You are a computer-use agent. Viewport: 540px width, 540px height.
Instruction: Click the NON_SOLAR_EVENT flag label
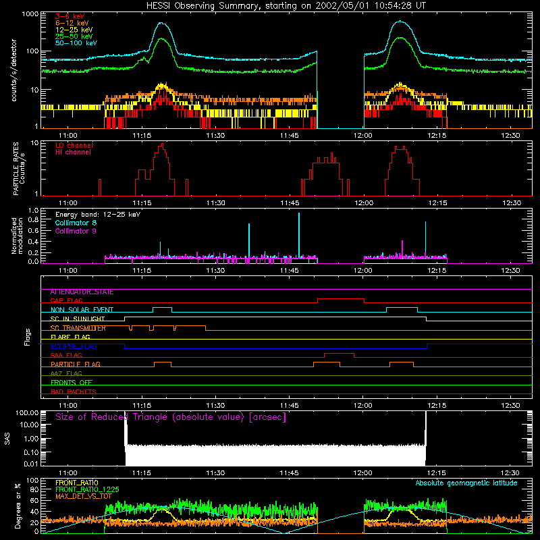click(x=82, y=310)
